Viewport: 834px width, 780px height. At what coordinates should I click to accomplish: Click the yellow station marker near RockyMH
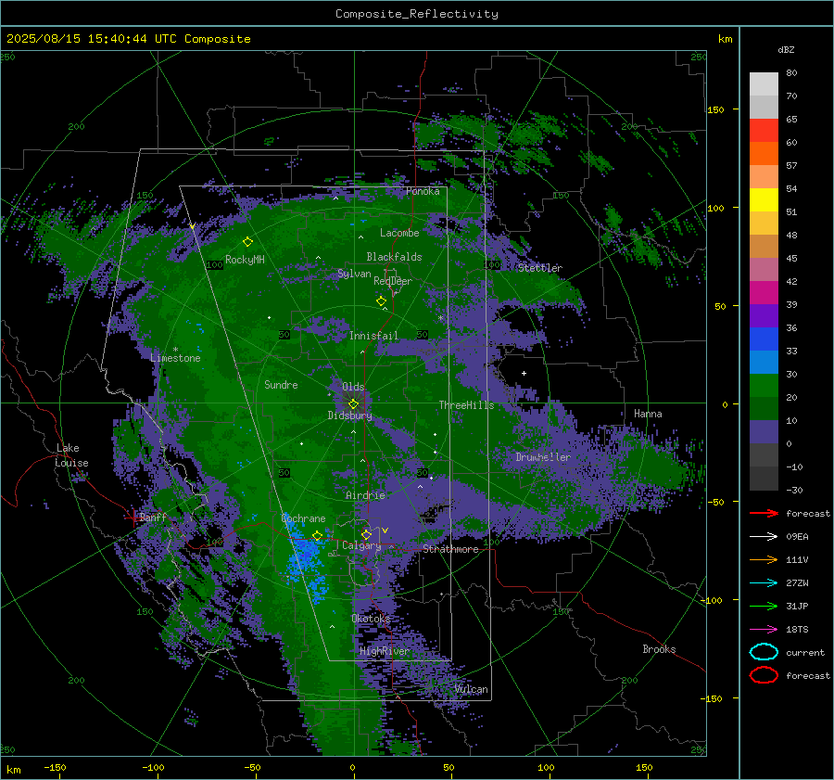(247, 242)
